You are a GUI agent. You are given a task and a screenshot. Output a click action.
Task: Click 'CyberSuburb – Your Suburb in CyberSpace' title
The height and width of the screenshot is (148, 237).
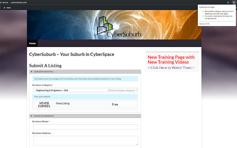pos(71,54)
